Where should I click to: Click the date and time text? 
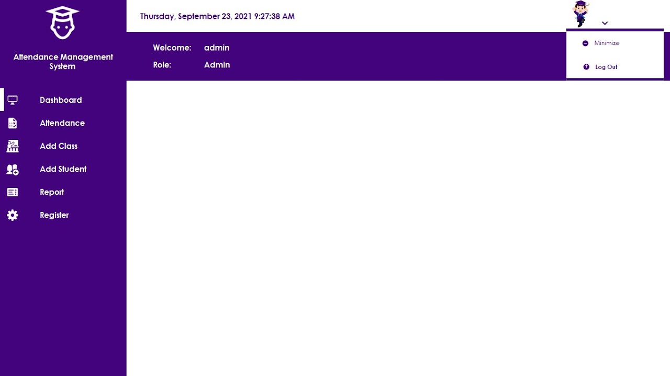pyautogui.click(x=217, y=16)
